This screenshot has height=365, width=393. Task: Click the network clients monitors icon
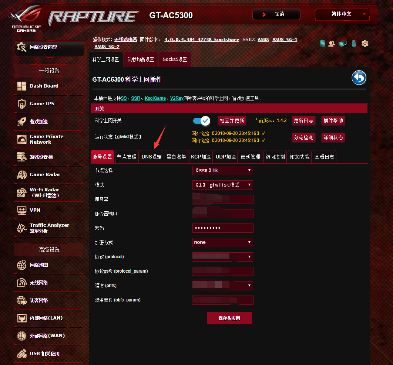click(342, 44)
